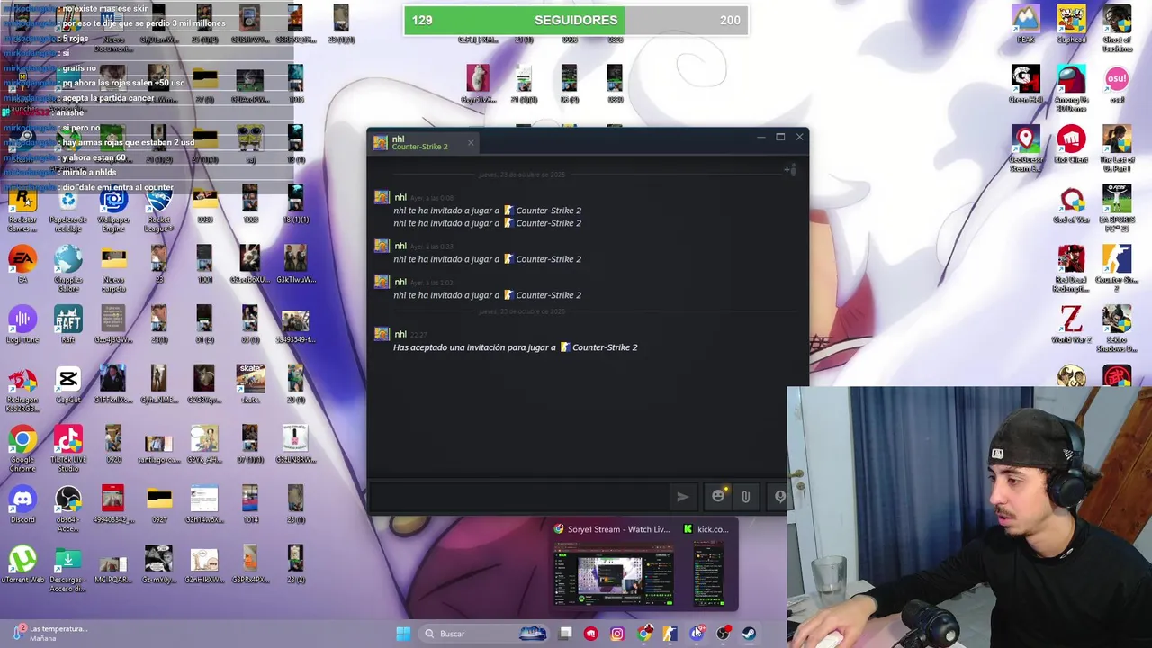
Task: Close the nhl chat tab
Action: pyautogui.click(x=470, y=142)
